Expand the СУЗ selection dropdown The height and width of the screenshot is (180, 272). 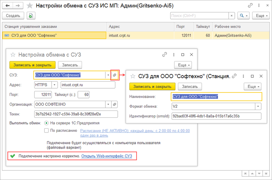coord(107,74)
